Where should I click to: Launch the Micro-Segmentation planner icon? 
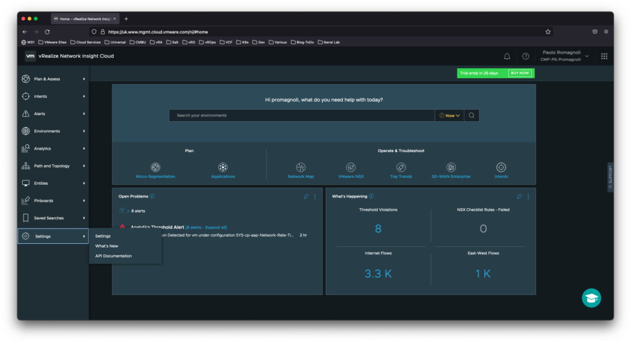[155, 167]
